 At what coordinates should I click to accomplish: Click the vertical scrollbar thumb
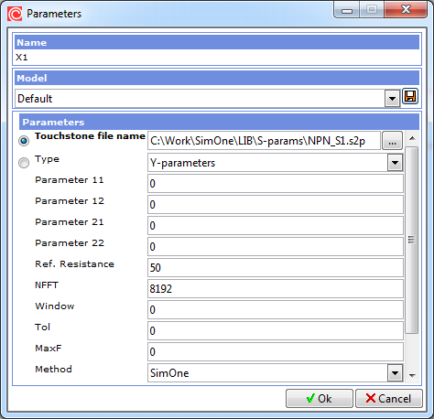(x=412, y=240)
